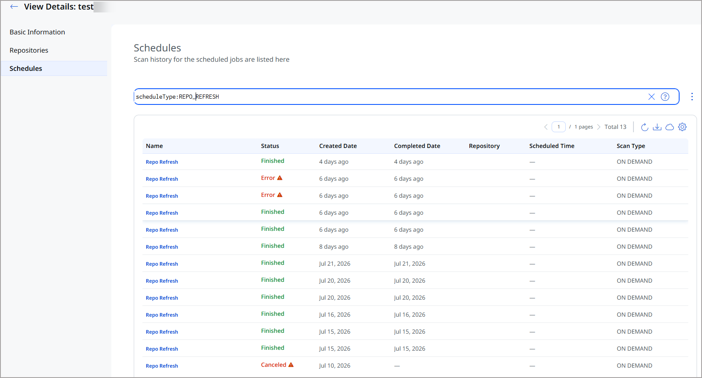Open table settings gear icon
The width and height of the screenshot is (702, 378).
[682, 127]
